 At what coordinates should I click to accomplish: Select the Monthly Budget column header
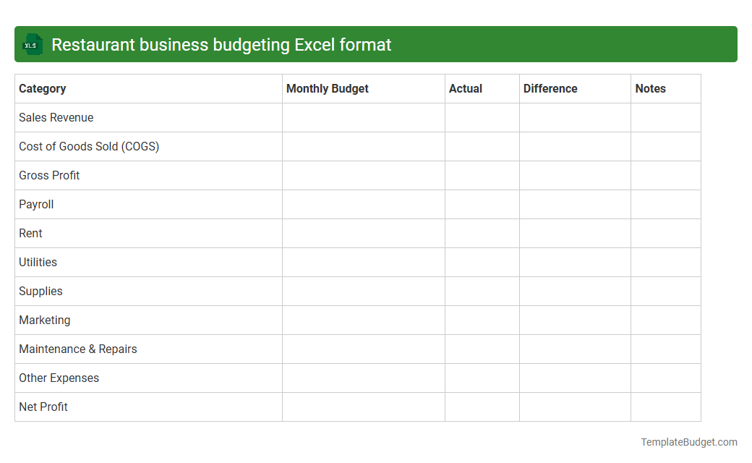click(326, 88)
